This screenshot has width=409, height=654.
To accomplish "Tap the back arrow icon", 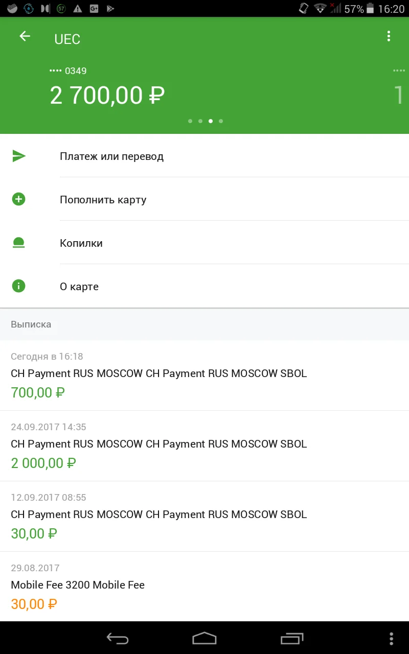I will click(x=25, y=36).
